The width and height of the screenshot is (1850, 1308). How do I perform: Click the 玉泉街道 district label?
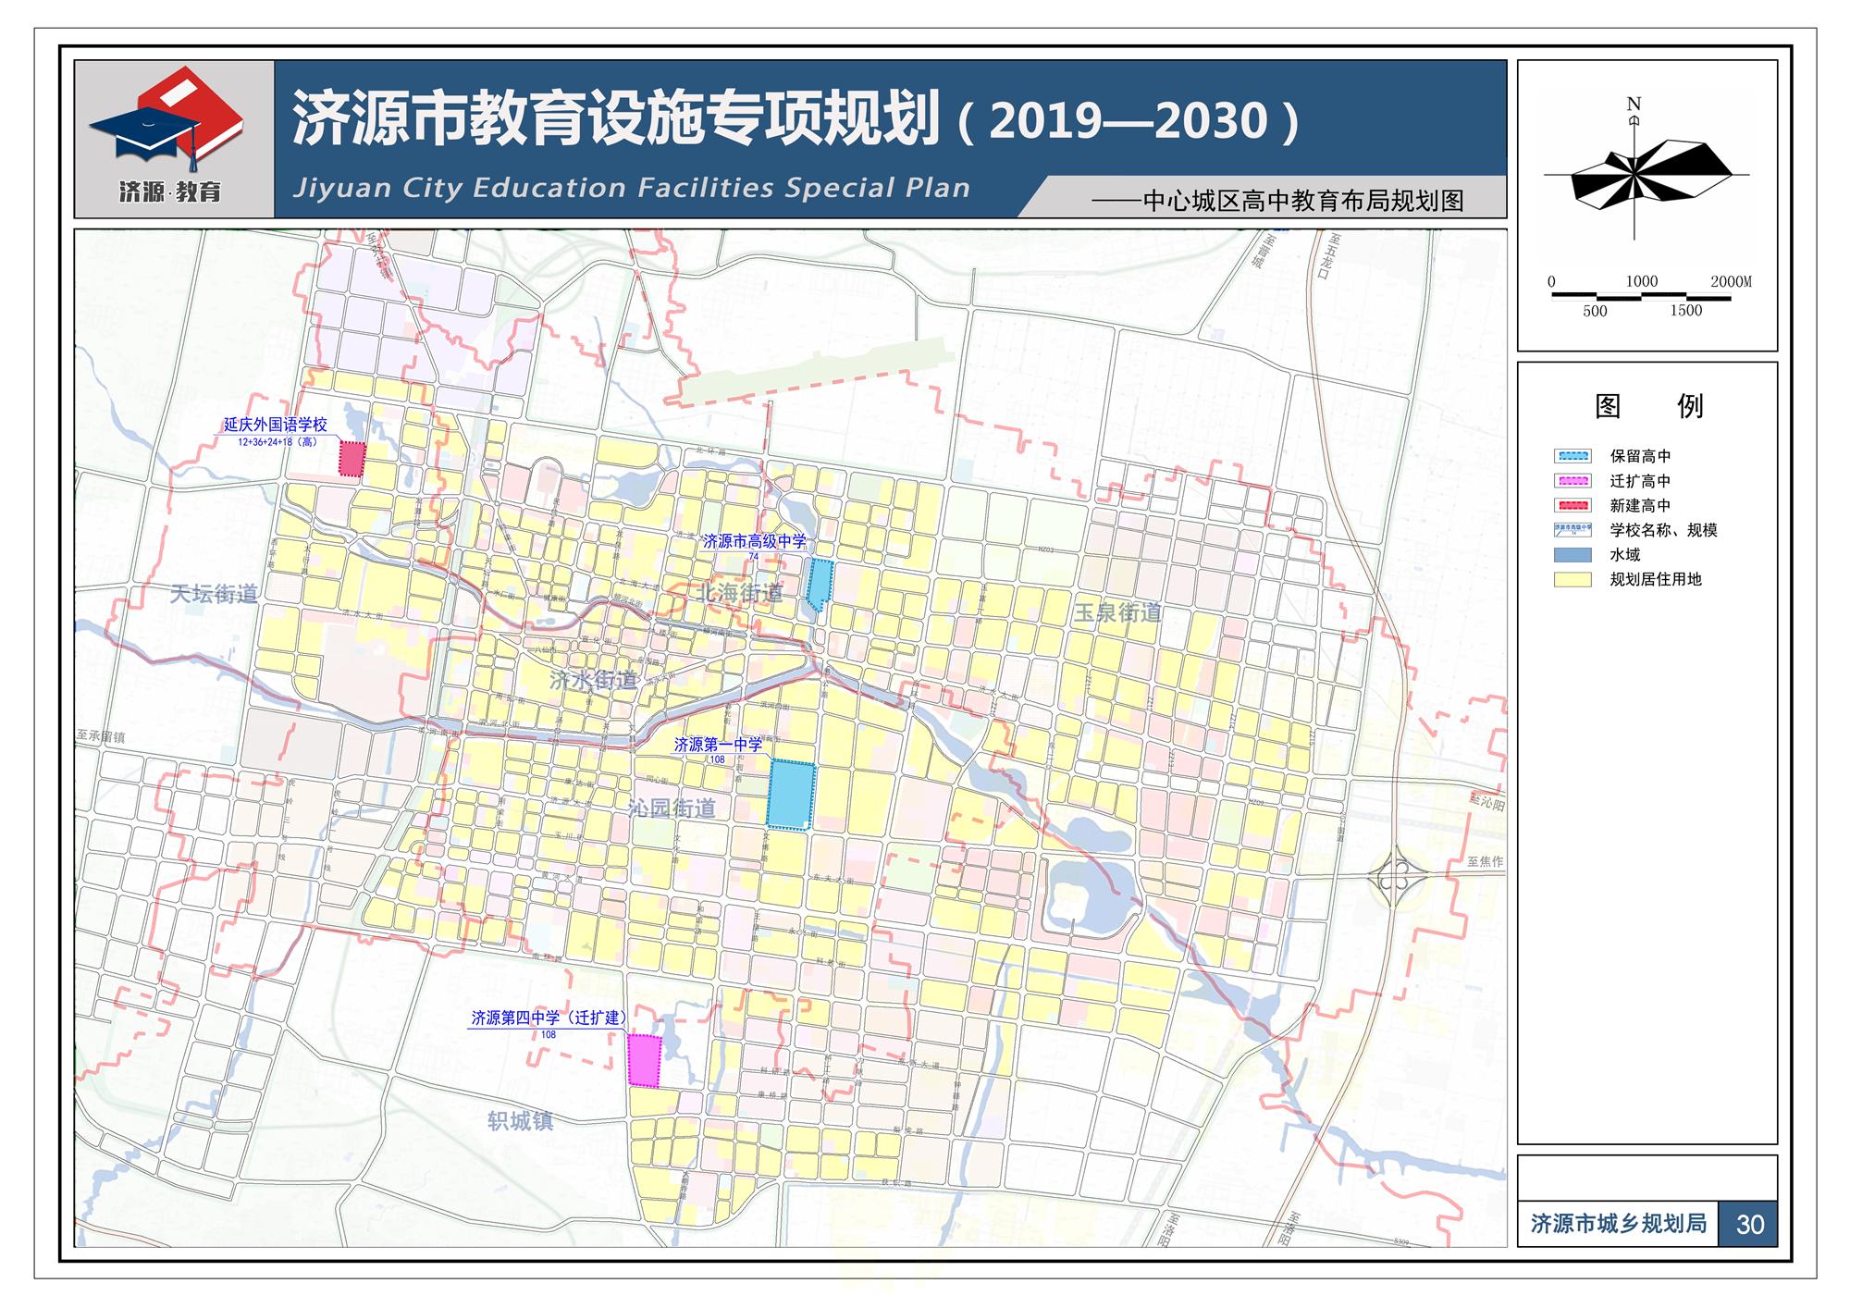1118,612
